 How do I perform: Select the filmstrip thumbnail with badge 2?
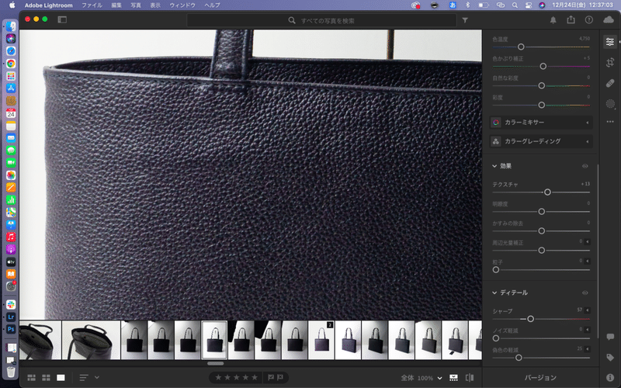(x=321, y=340)
